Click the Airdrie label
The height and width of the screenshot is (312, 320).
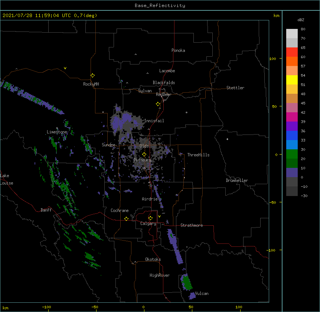[x=150, y=199]
